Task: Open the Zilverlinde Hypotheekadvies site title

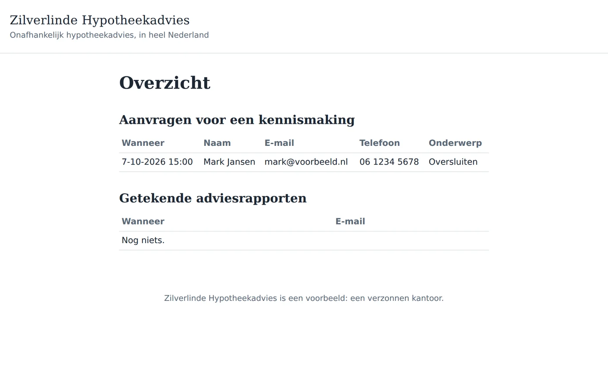Action: click(99, 20)
